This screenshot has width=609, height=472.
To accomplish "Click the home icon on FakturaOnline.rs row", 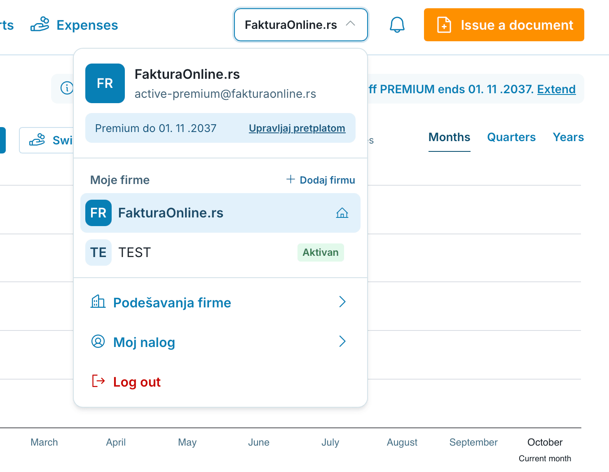I will pos(342,213).
